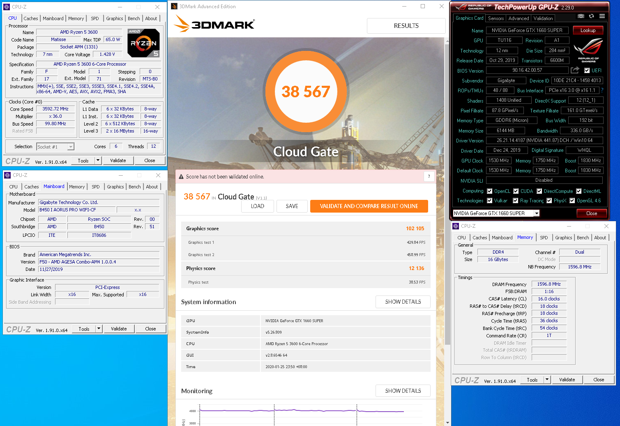Click the CPU-Z Mainboard window title icon
Image resolution: width=620 pixels, height=426 pixels.
7,175
